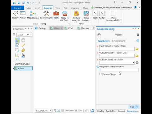List layers by labeling

pyautogui.click(x=23, y=50)
